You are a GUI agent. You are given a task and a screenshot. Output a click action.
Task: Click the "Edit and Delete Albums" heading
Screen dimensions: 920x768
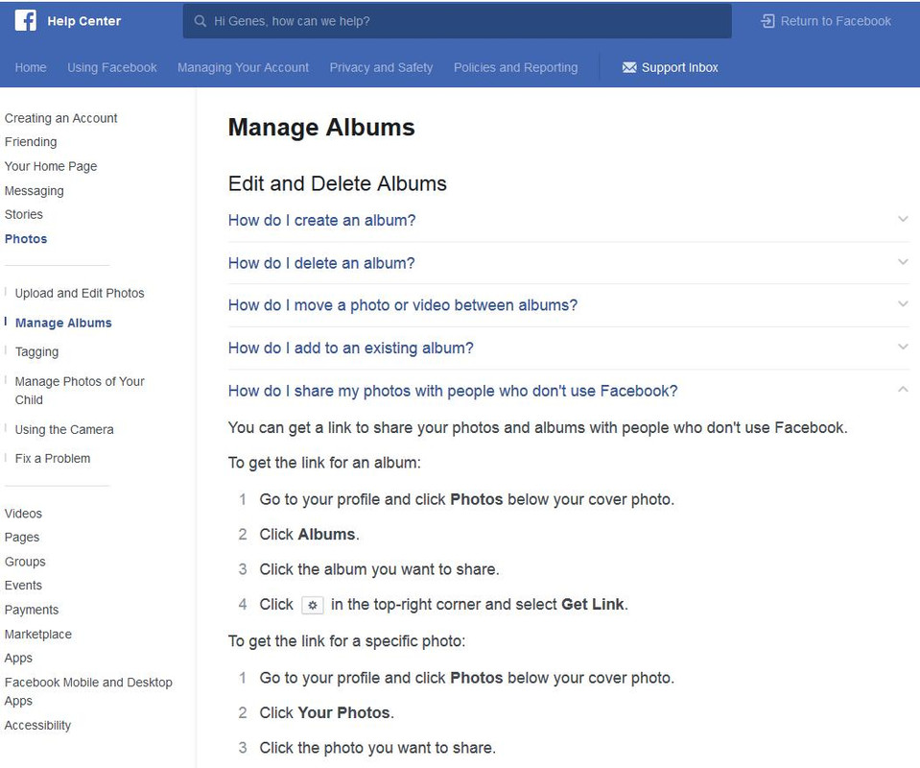338,183
